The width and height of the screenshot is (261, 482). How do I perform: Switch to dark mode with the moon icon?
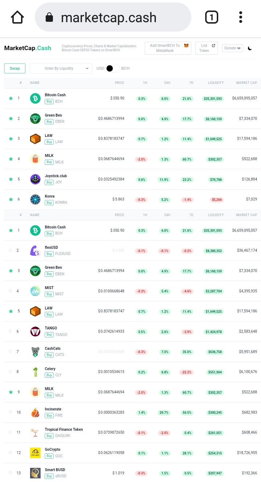point(250,48)
